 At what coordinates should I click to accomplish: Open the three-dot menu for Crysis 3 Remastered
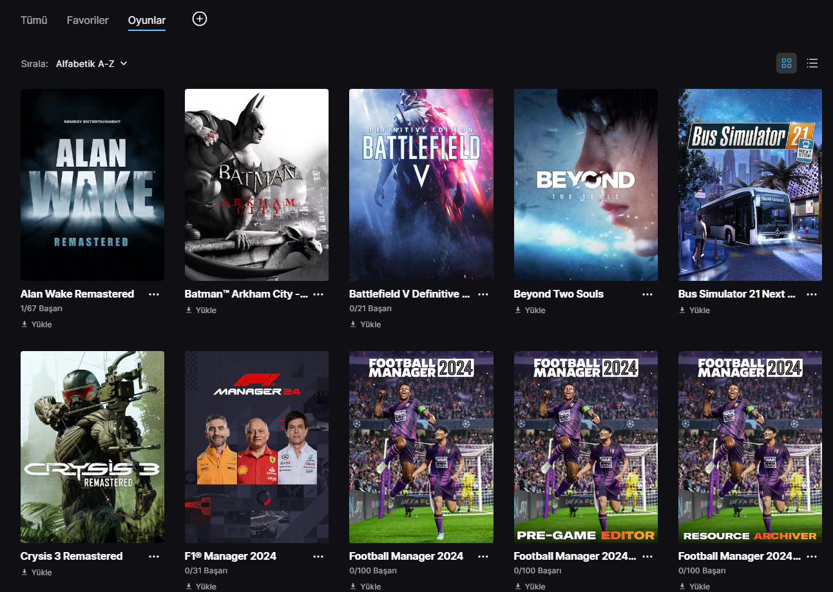point(154,556)
